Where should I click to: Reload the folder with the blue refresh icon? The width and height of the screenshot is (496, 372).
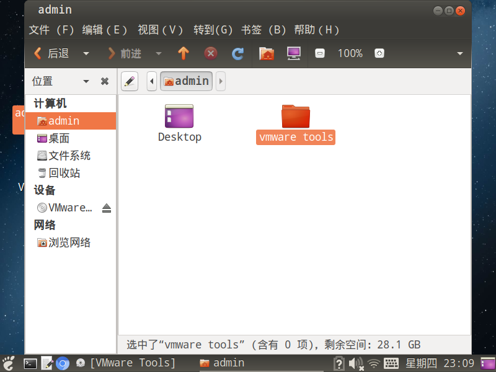(237, 53)
